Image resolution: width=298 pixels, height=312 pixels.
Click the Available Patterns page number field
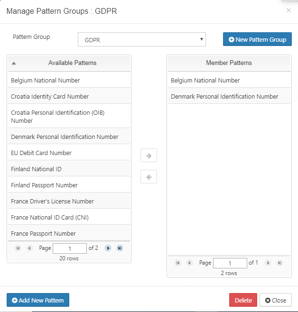click(x=69, y=248)
